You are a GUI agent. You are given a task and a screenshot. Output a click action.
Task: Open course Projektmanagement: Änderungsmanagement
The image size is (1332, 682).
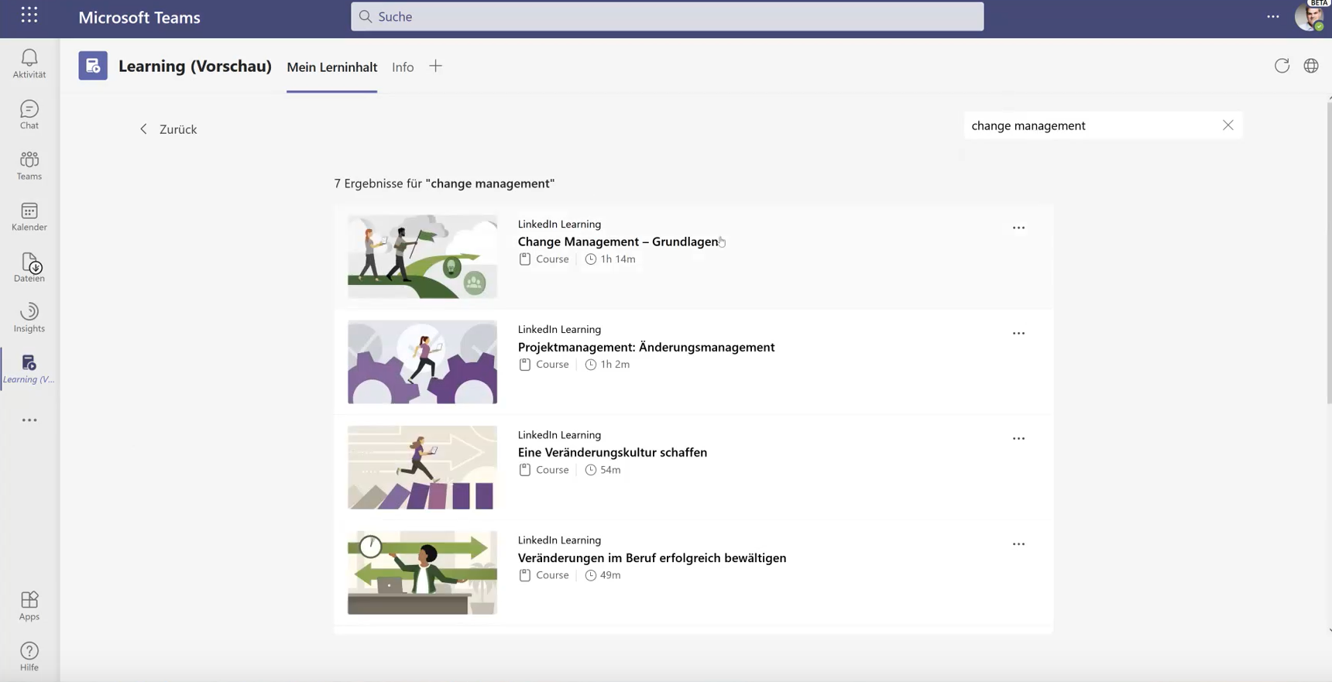click(647, 347)
